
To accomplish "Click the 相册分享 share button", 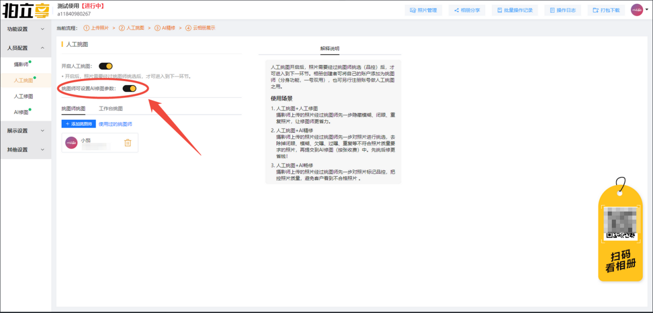I will (x=467, y=10).
